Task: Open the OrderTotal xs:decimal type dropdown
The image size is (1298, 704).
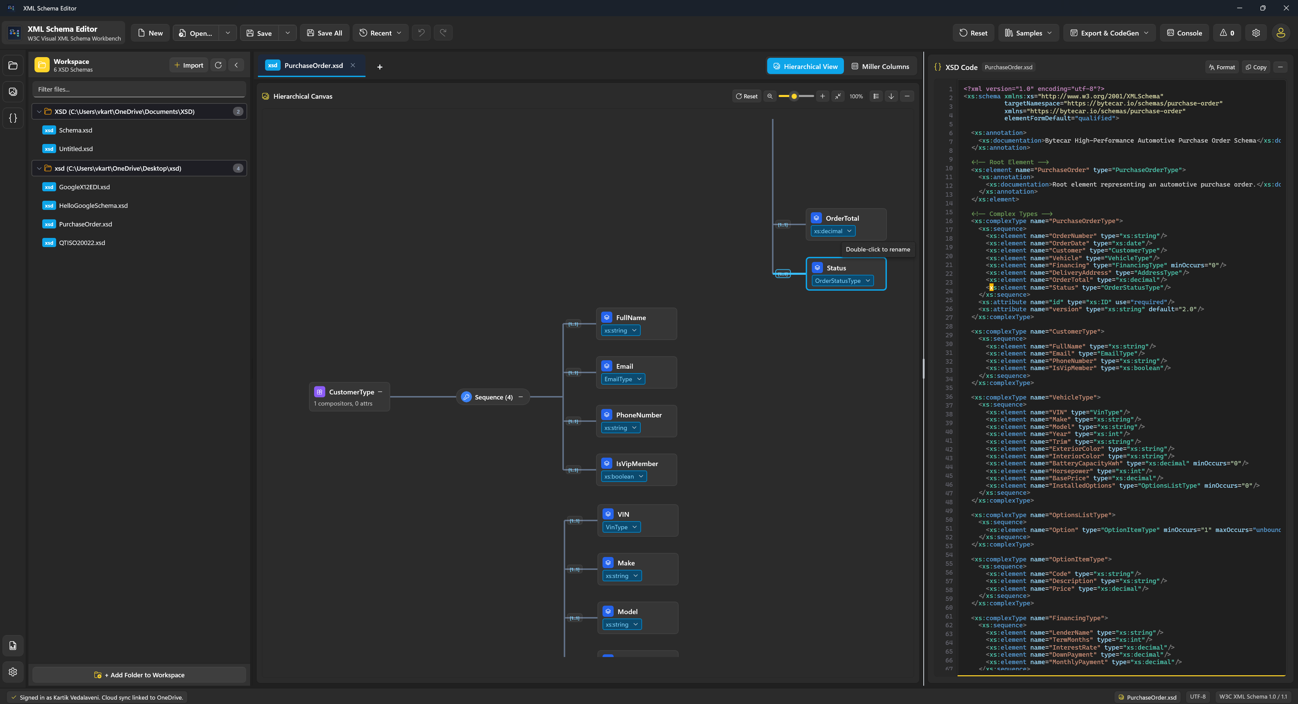Action: [833, 231]
